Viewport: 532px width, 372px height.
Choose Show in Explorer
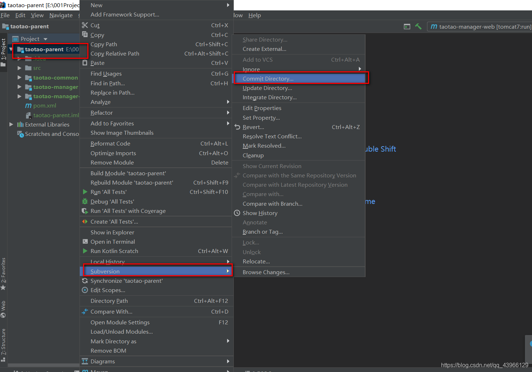[x=156, y=232]
